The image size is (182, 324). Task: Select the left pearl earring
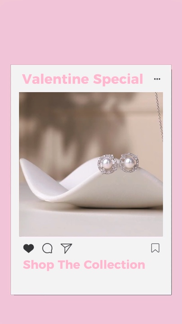point(107,164)
